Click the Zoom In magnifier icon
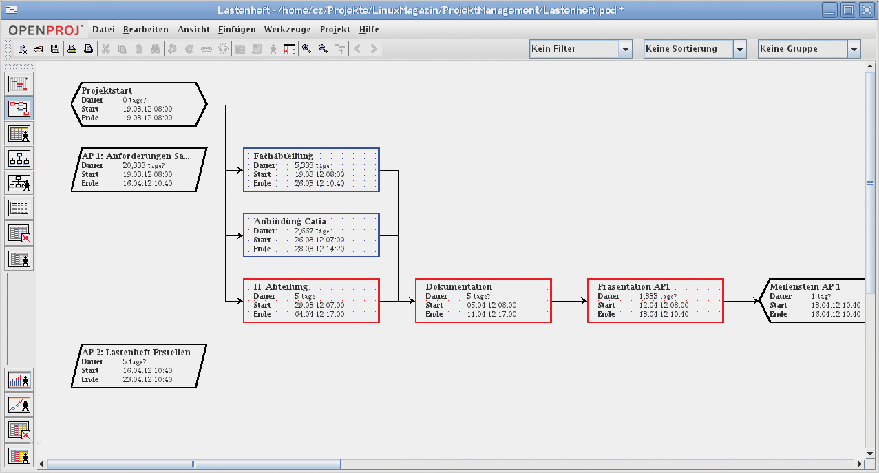 [x=306, y=49]
